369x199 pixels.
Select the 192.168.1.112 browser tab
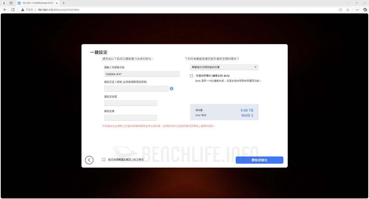[x=37, y=3]
